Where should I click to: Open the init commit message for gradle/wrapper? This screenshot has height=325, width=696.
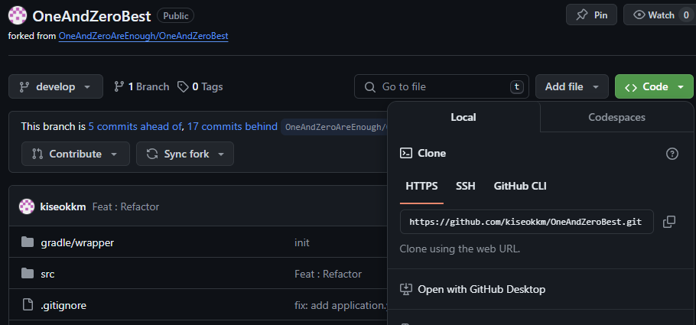coord(302,243)
